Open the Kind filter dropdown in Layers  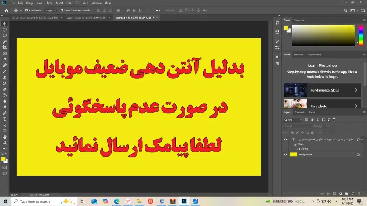tap(293, 120)
